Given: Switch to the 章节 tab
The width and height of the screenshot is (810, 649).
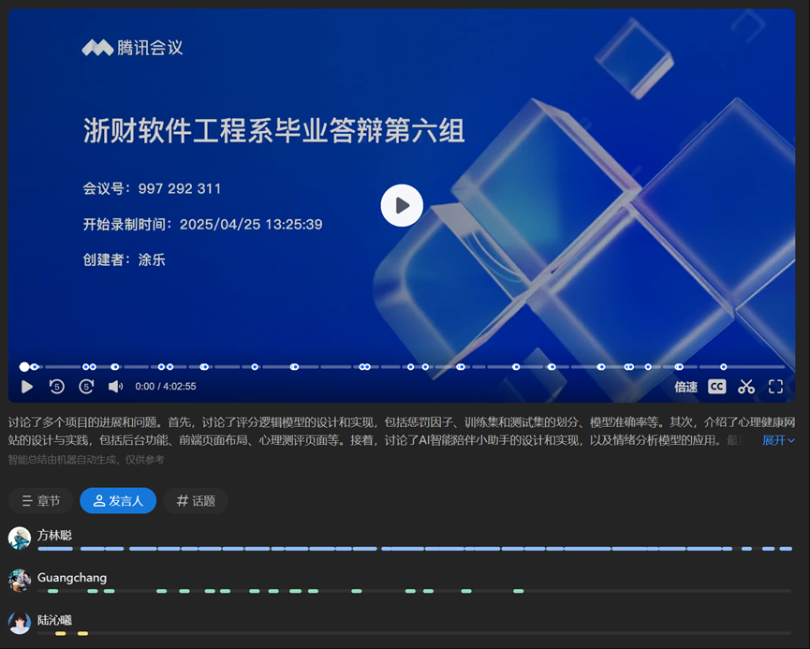Looking at the screenshot, I should click(x=41, y=501).
